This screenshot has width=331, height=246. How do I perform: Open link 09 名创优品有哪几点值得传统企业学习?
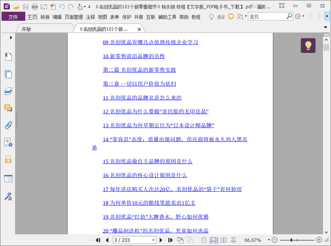pyautogui.click(x=150, y=42)
